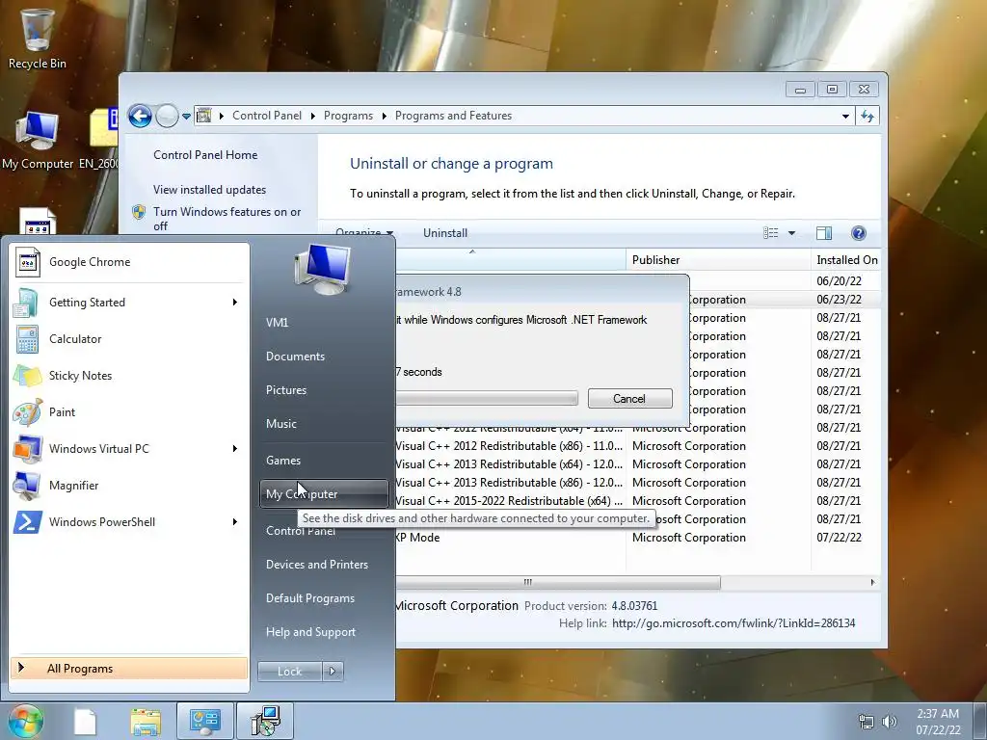This screenshot has height=740, width=987.
Task: Open view options dropdown arrow
Action: [792, 233]
